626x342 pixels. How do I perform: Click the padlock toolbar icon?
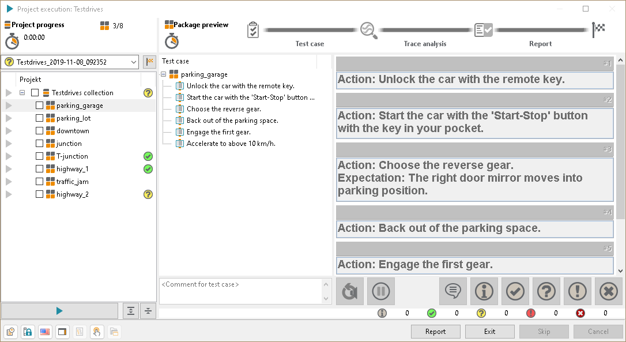(28, 332)
